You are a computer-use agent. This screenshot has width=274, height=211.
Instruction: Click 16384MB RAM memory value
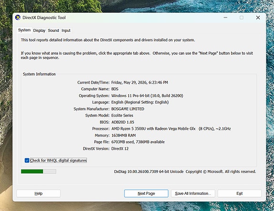click(x=123, y=135)
